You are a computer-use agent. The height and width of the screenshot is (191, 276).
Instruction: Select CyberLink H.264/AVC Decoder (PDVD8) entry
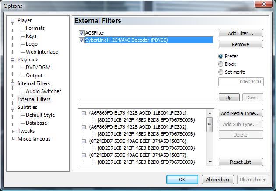(x=149, y=40)
